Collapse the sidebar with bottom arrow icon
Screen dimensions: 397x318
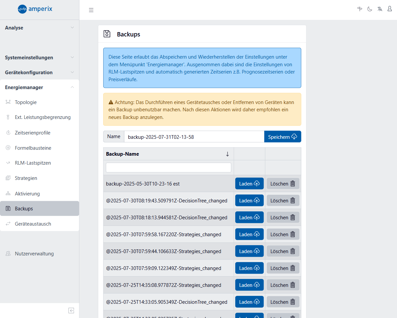point(71,310)
